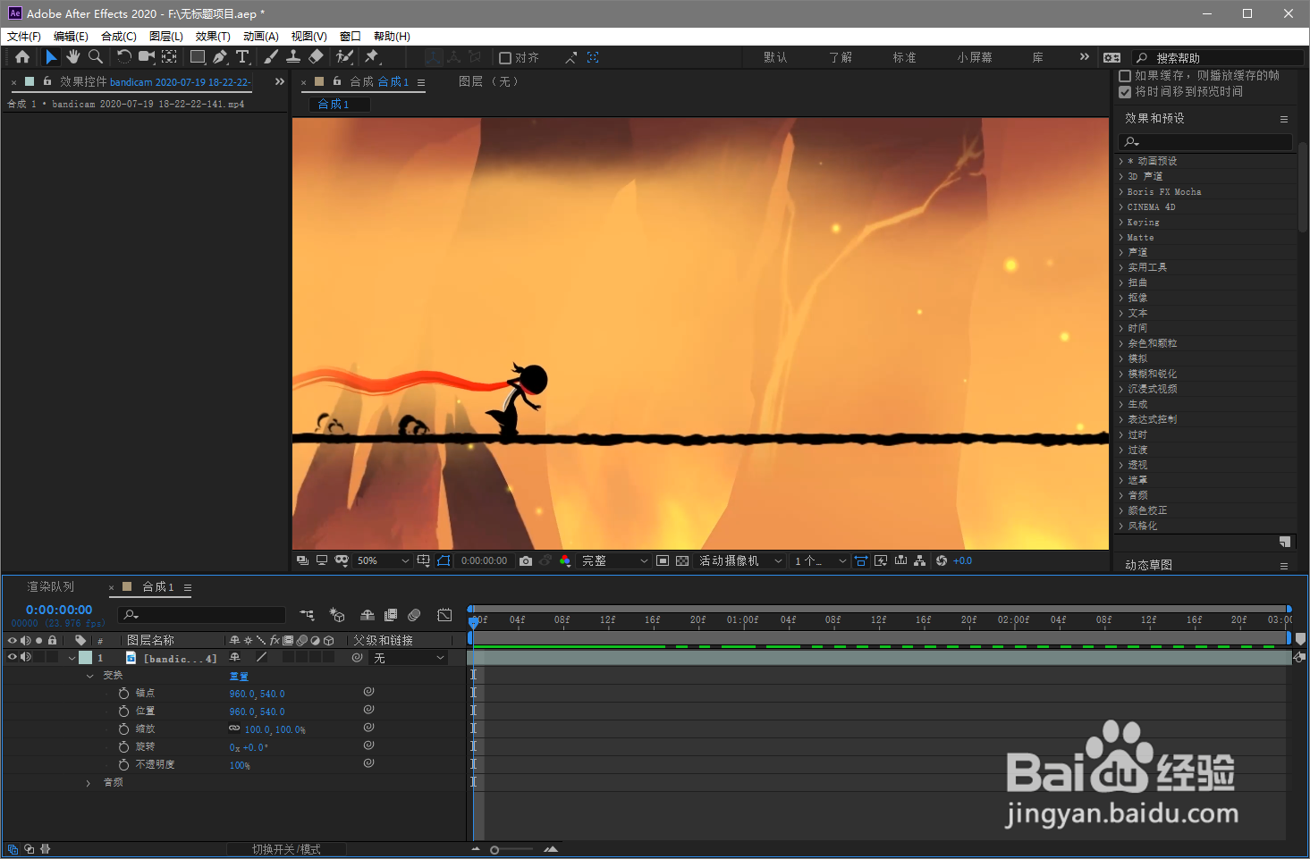Screen dimensions: 1310x859
Task: Click reset exposure icon in viewer
Action: pos(942,560)
